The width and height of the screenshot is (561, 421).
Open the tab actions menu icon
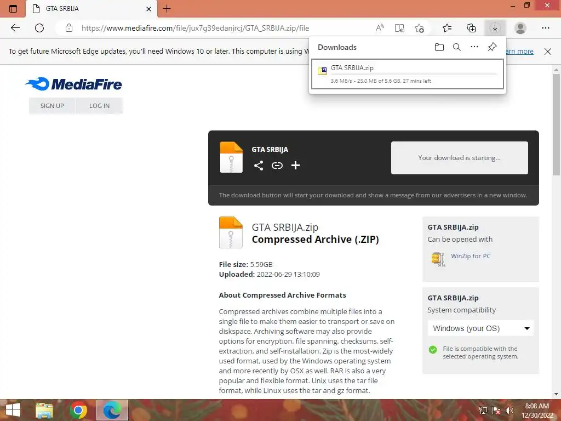pyautogui.click(x=13, y=9)
